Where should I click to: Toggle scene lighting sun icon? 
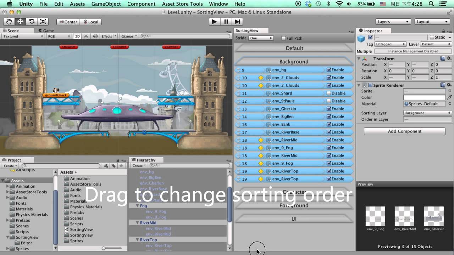pos(85,36)
